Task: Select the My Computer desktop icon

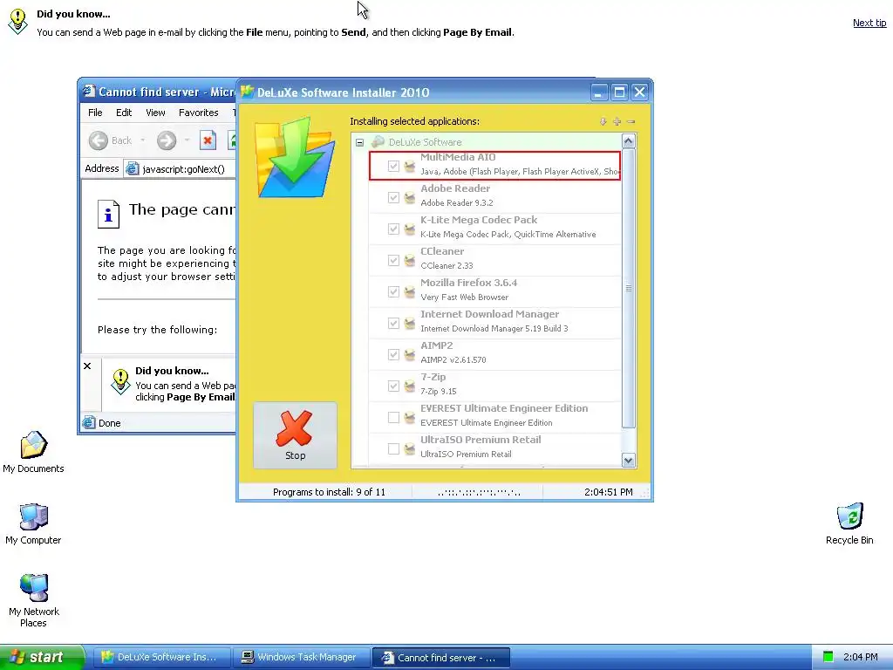Action: pos(34,524)
